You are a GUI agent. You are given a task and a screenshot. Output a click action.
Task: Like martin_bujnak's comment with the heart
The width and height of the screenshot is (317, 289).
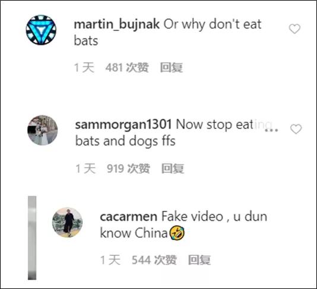pos(294,29)
